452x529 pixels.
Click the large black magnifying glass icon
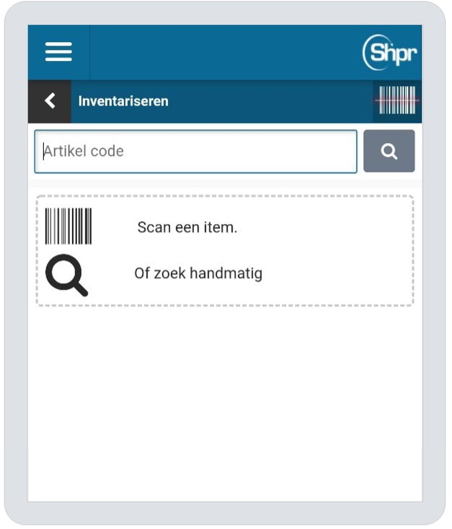point(66,275)
